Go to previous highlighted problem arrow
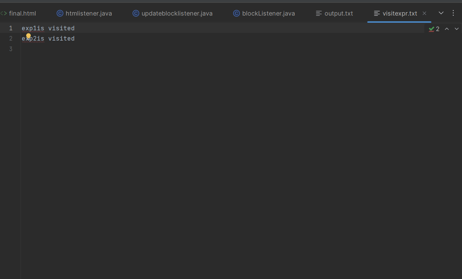The width and height of the screenshot is (462, 279). pyautogui.click(x=447, y=29)
